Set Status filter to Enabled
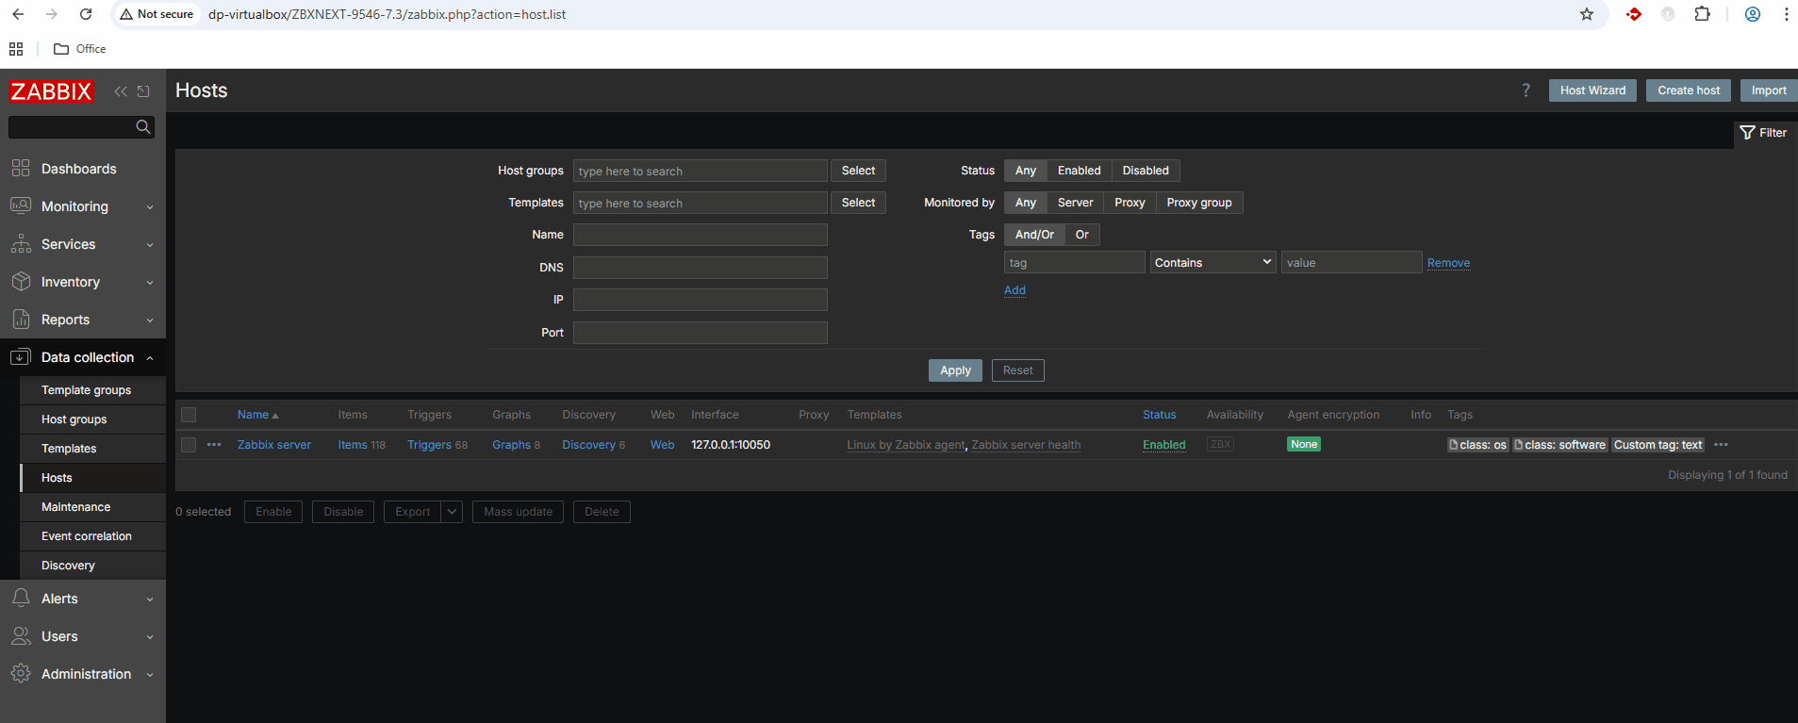 pyautogui.click(x=1079, y=171)
